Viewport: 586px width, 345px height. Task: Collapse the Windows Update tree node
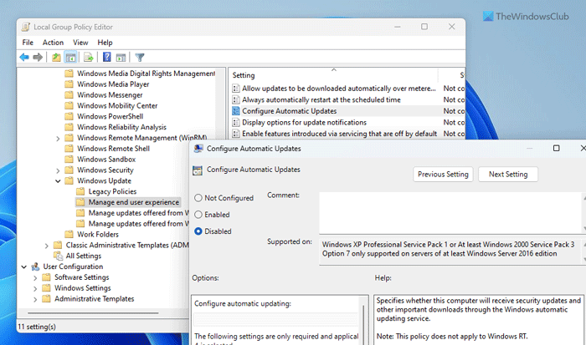coord(58,181)
